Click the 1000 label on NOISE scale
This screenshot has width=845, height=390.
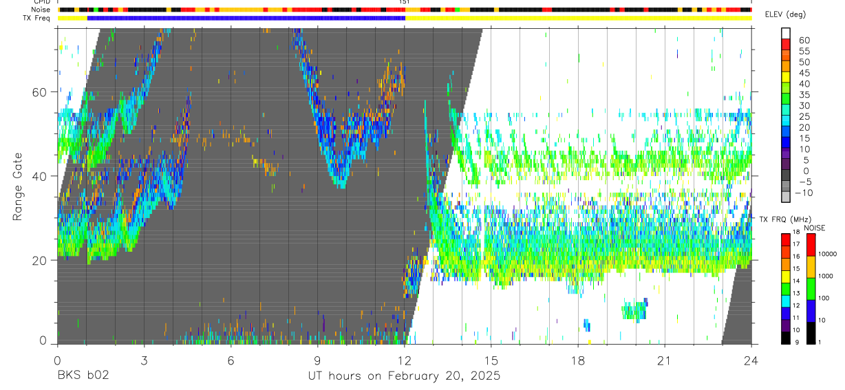pos(826,276)
